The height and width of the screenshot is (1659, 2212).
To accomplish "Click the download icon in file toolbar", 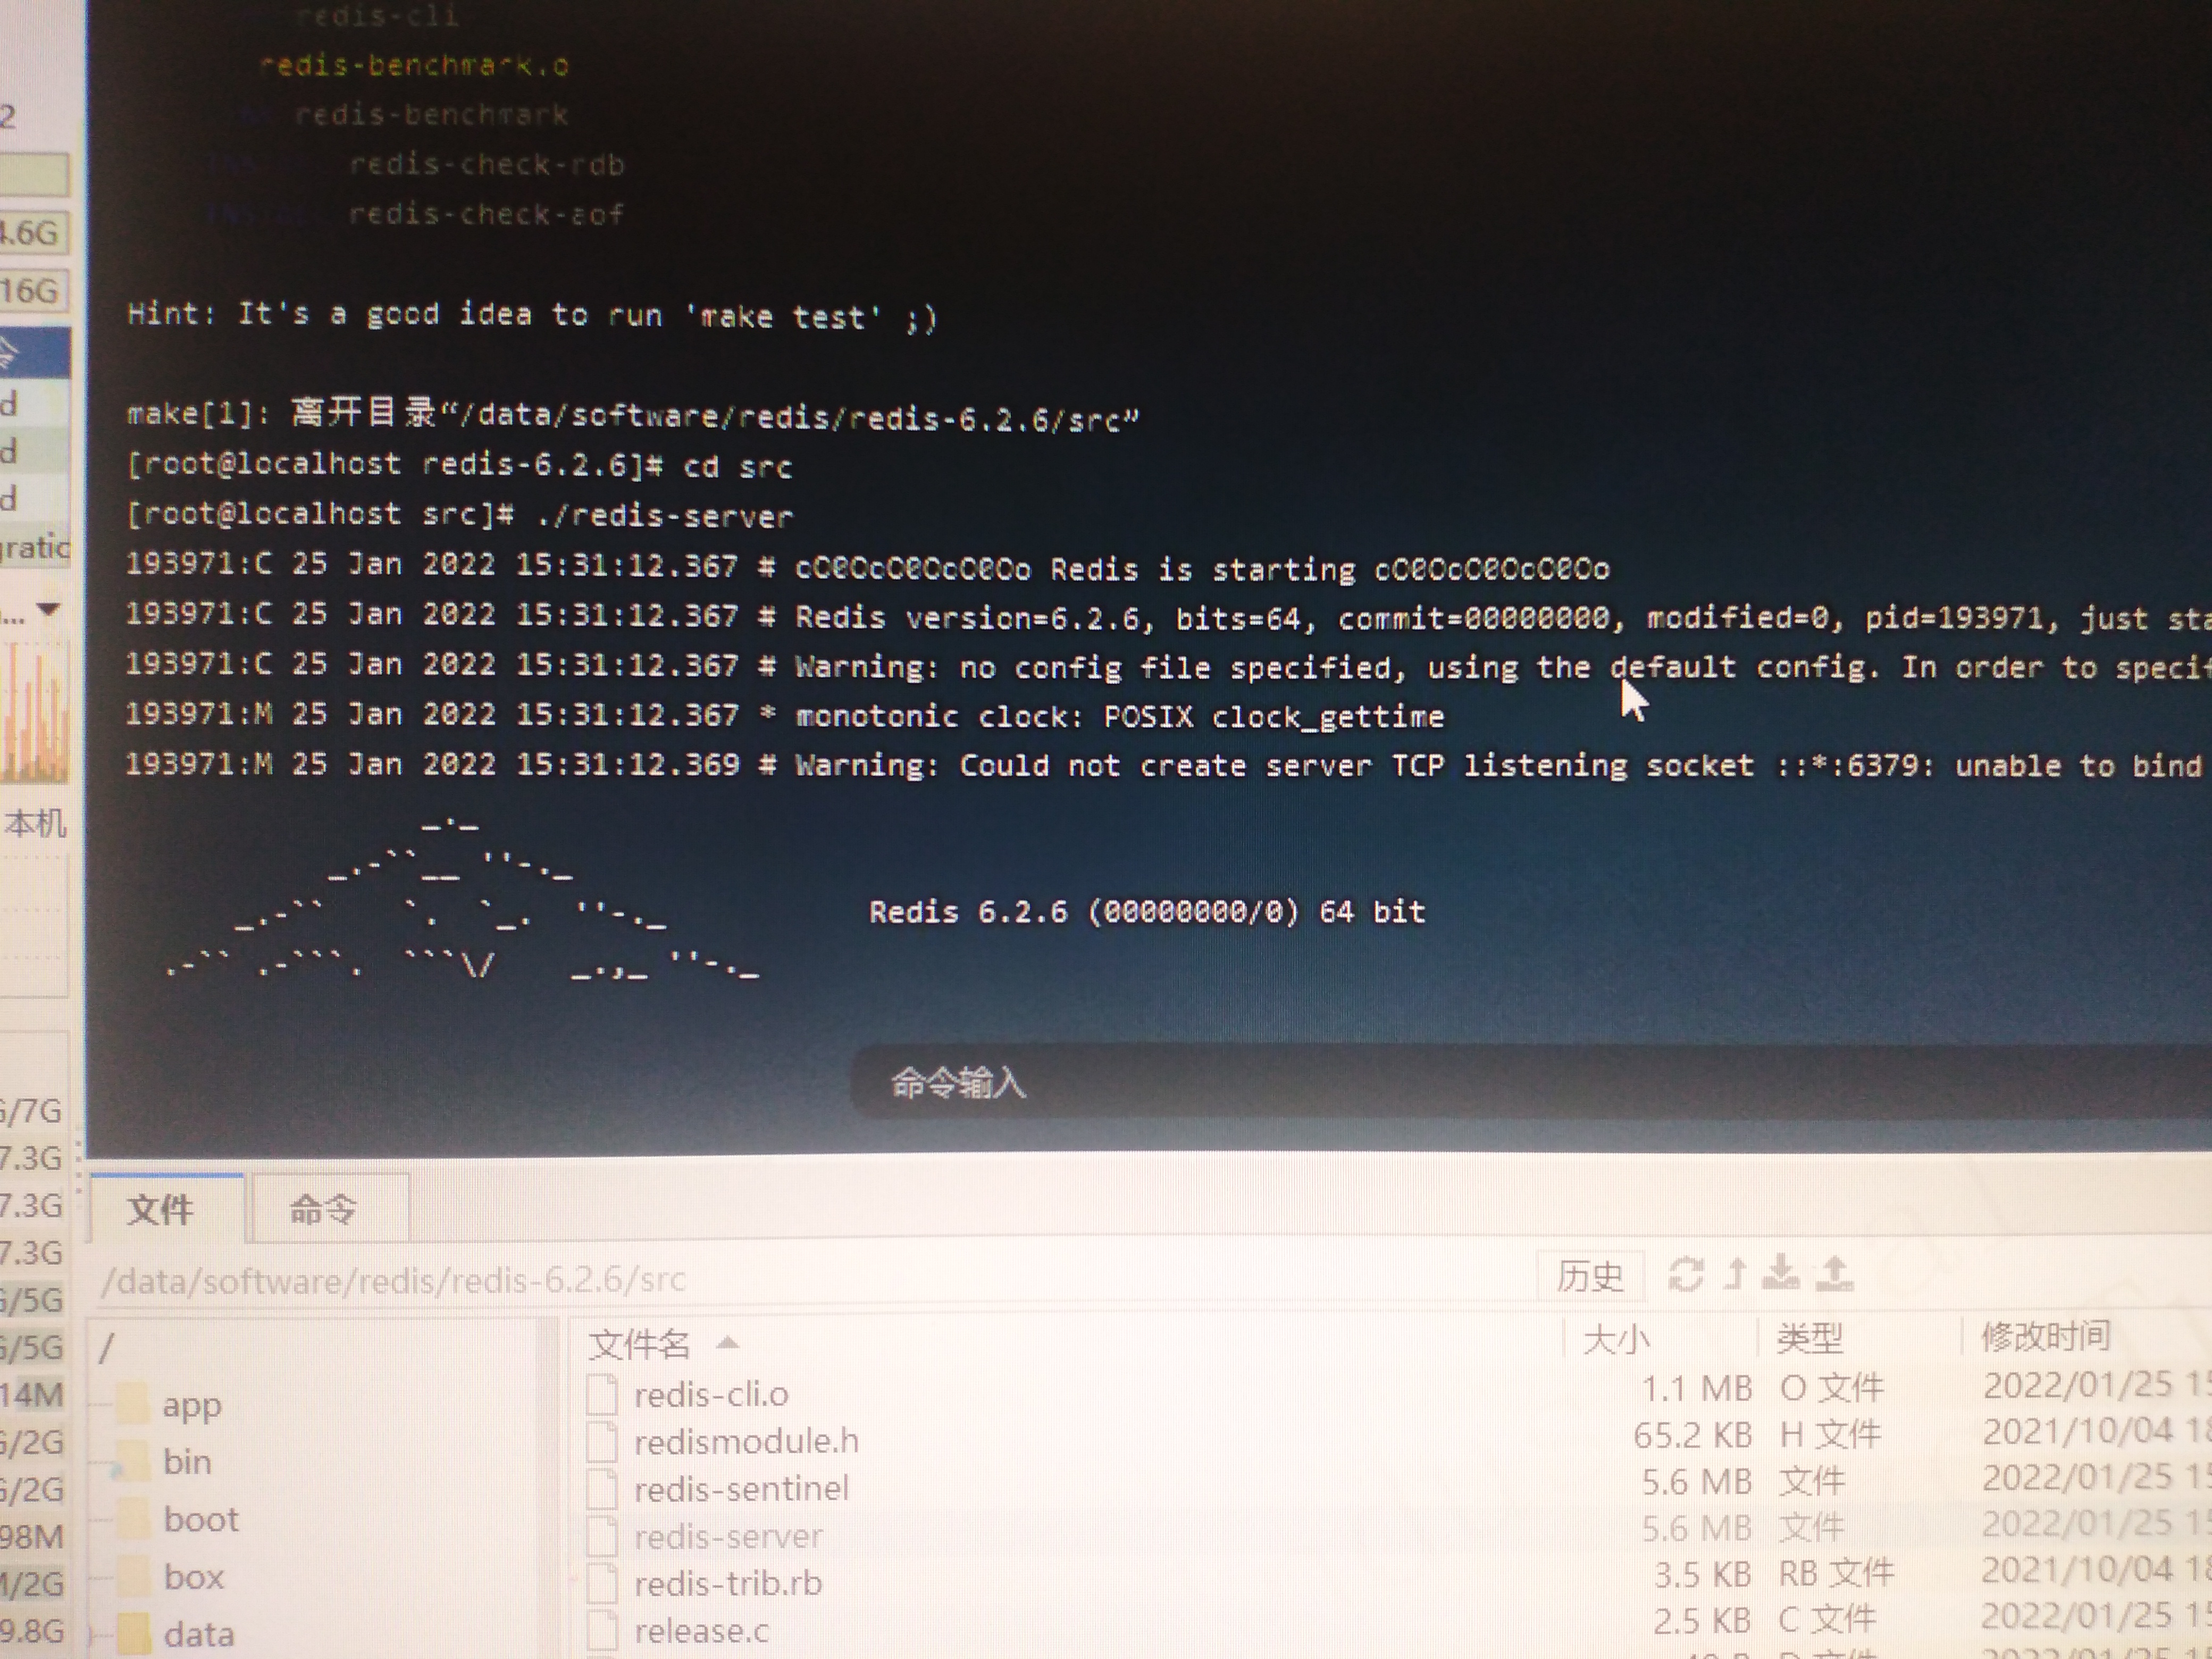I will (1780, 1273).
